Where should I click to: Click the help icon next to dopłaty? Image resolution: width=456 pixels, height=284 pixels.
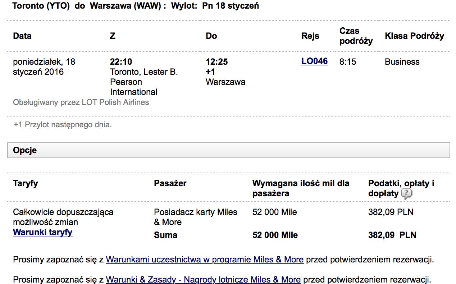pyautogui.click(x=406, y=194)
